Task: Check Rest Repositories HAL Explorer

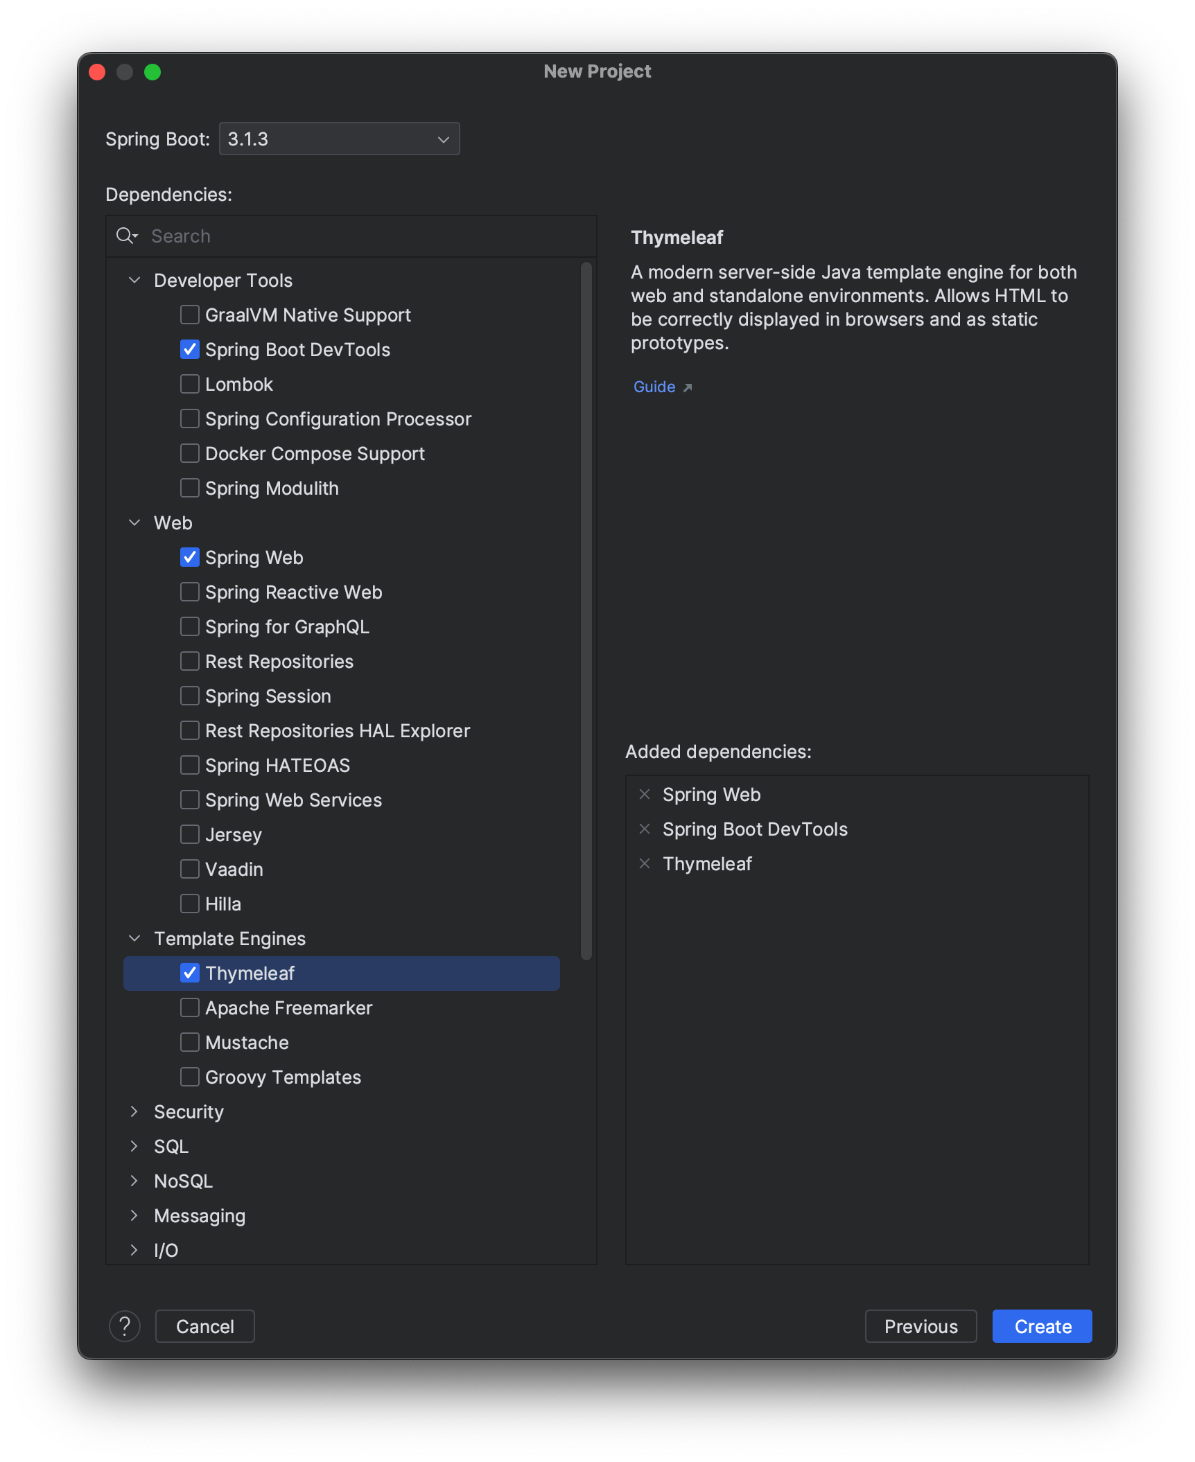Action: tap(190, 730)
